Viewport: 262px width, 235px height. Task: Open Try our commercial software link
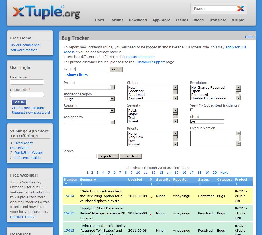(25, 48)
